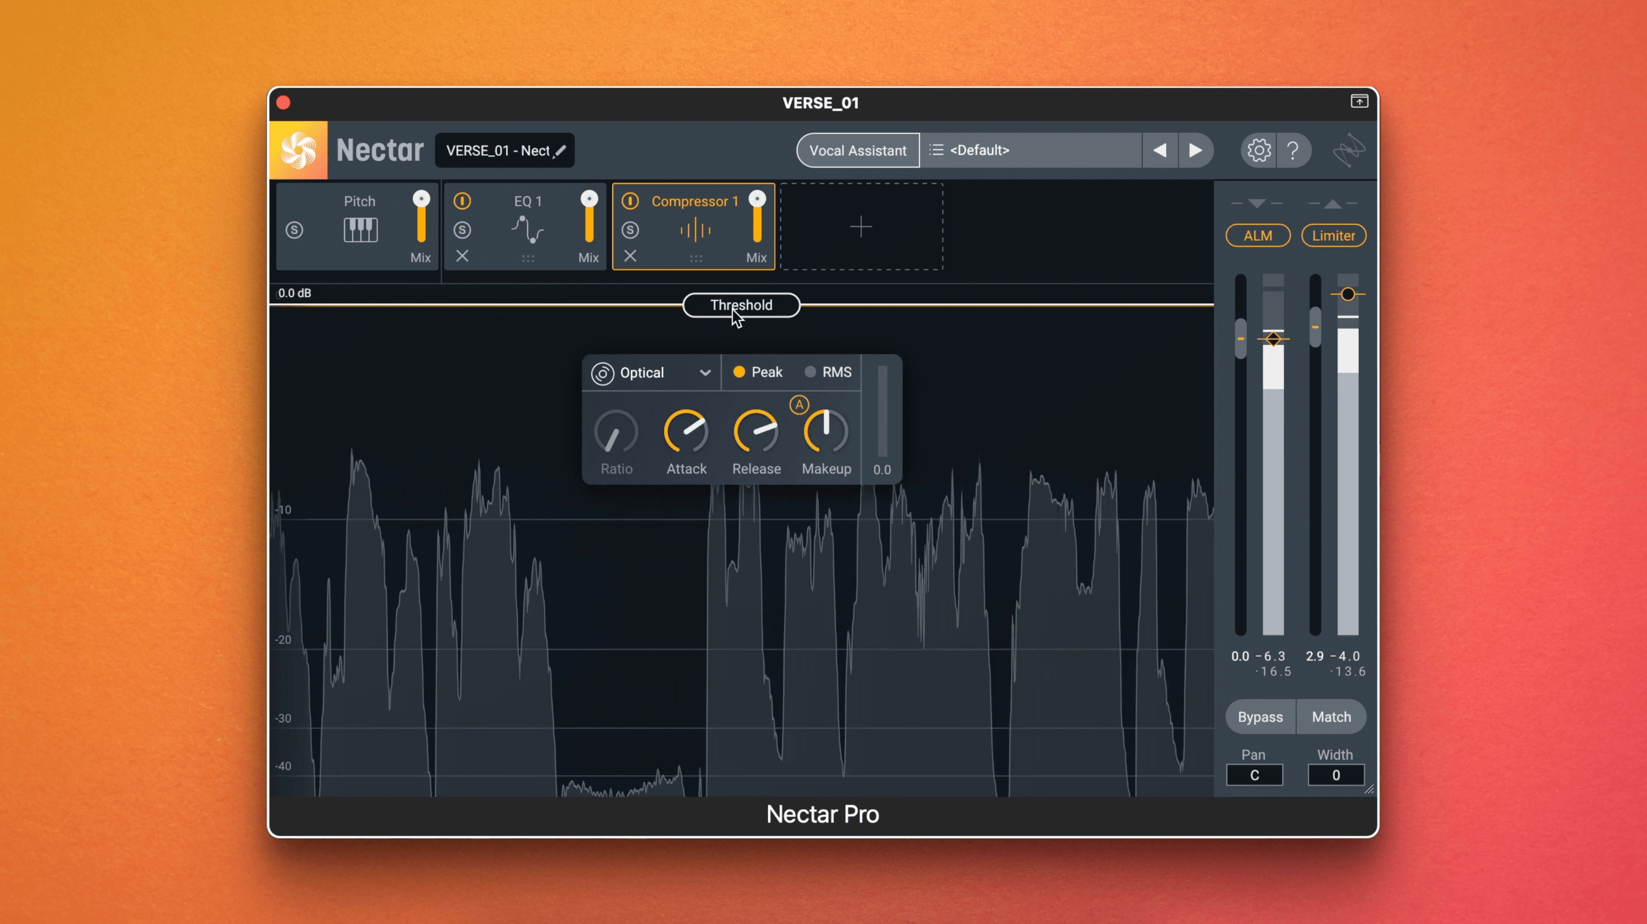Click the output gain fader handle
Image resolution: width=1647 pixels, height=924 pixels.
tap(1315, 327)
